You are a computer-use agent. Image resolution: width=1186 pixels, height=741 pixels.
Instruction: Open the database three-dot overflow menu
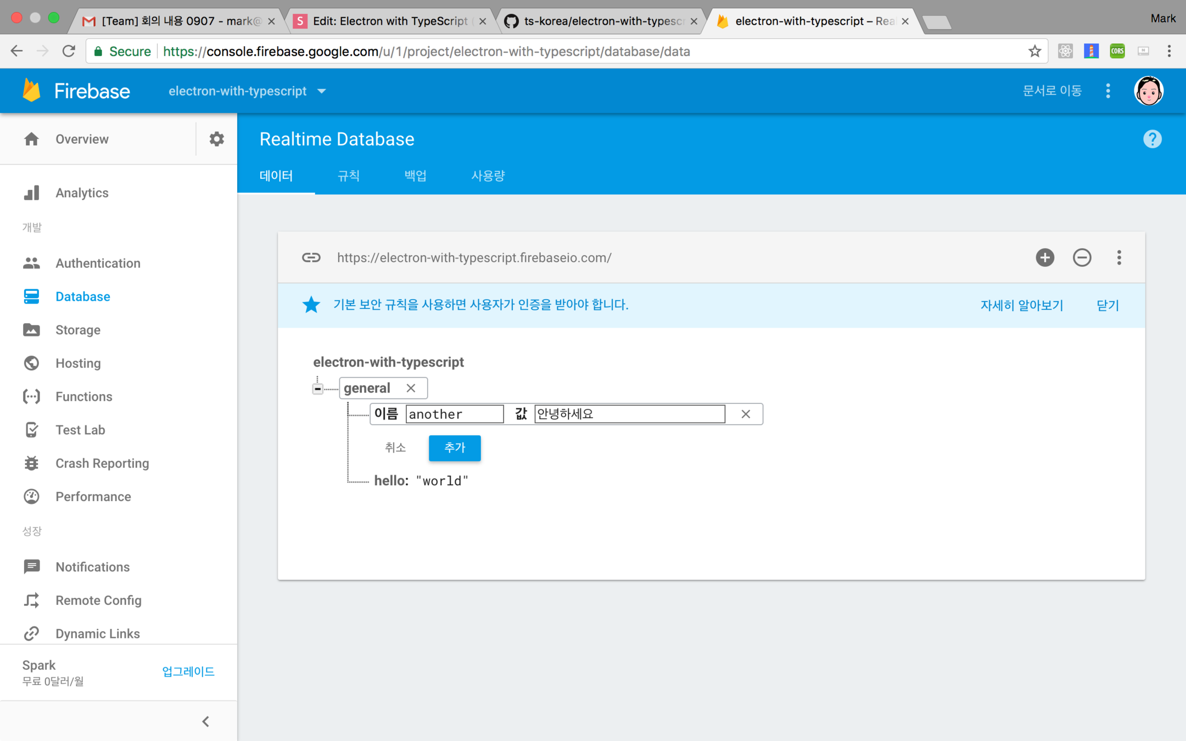point(1119,257)
